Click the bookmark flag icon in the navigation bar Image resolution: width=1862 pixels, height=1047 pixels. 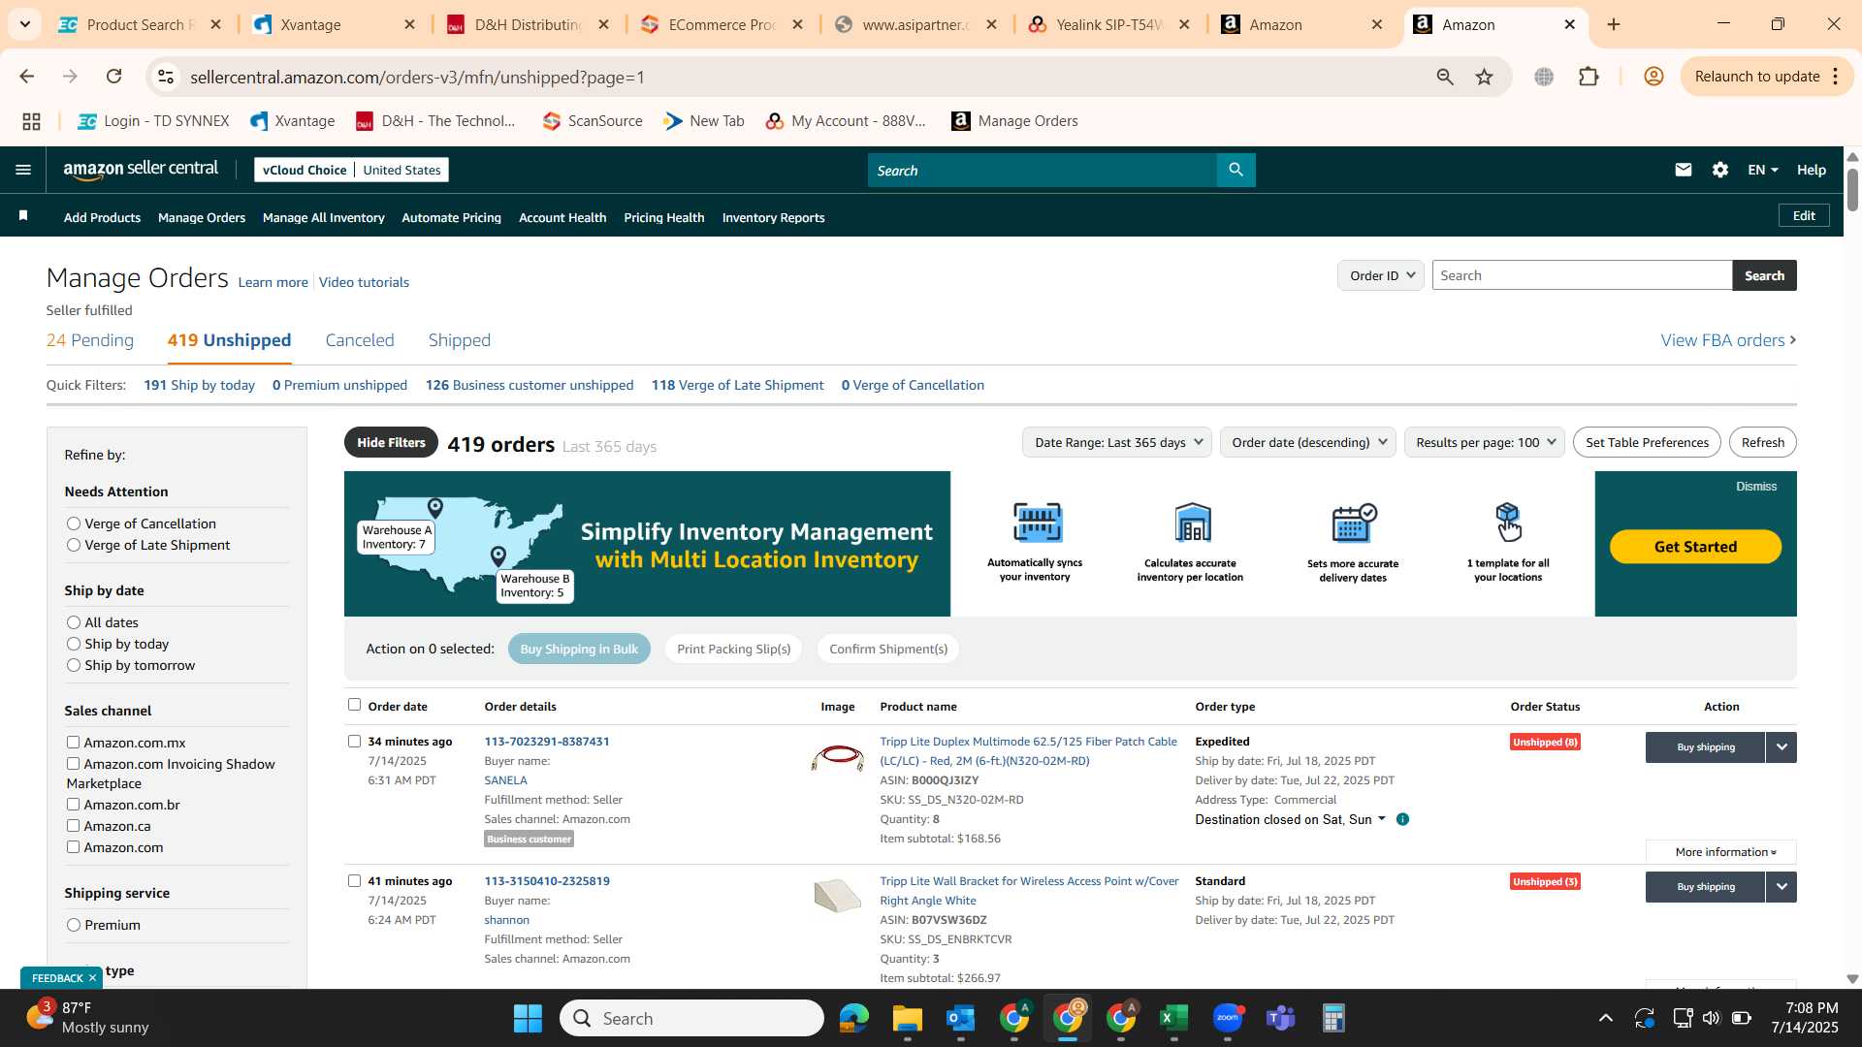point(23,216)
